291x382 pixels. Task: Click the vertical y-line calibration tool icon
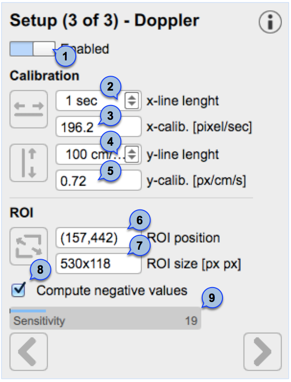point(29,163)
